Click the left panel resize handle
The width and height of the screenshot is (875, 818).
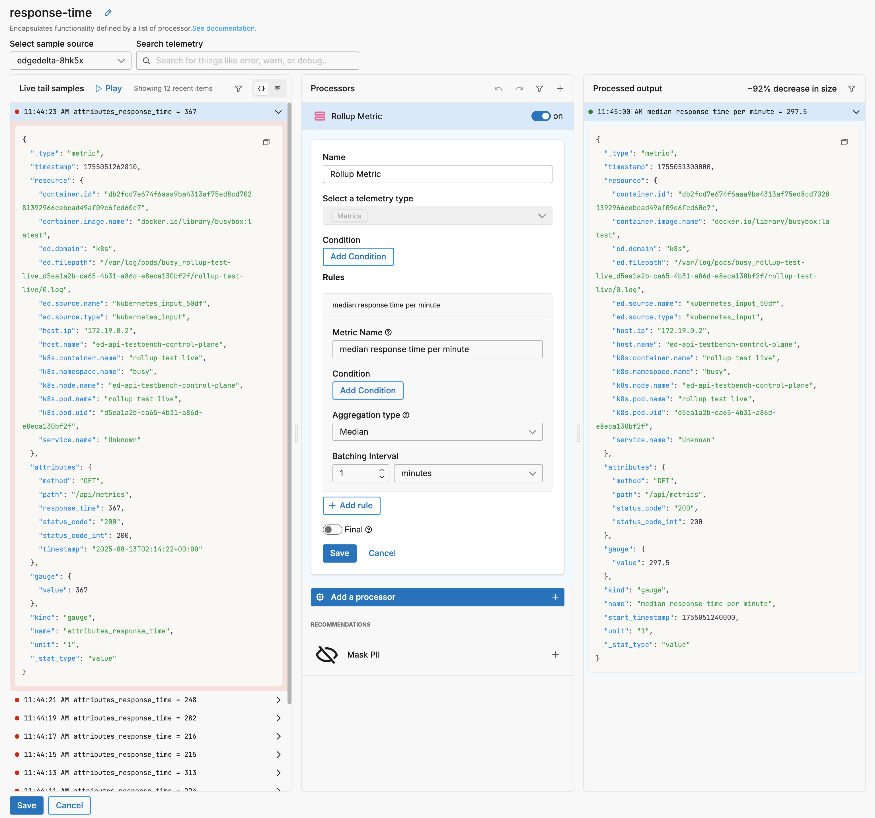point(296,433)
